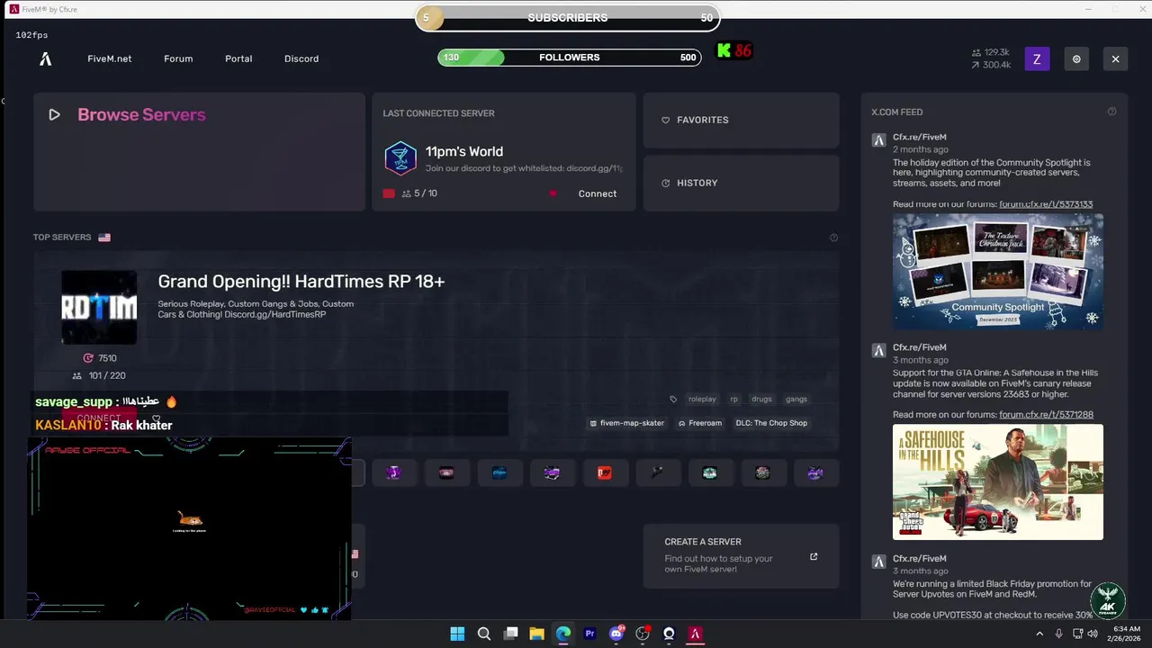The height and width of the screenshot is (648, 1152).
Task: Select the gangs tag
Action: pos(796,399)
